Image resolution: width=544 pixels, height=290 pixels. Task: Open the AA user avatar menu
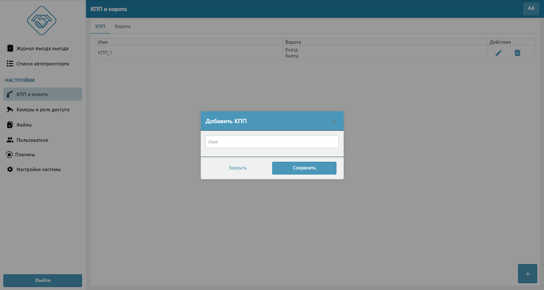pos(531,8)
